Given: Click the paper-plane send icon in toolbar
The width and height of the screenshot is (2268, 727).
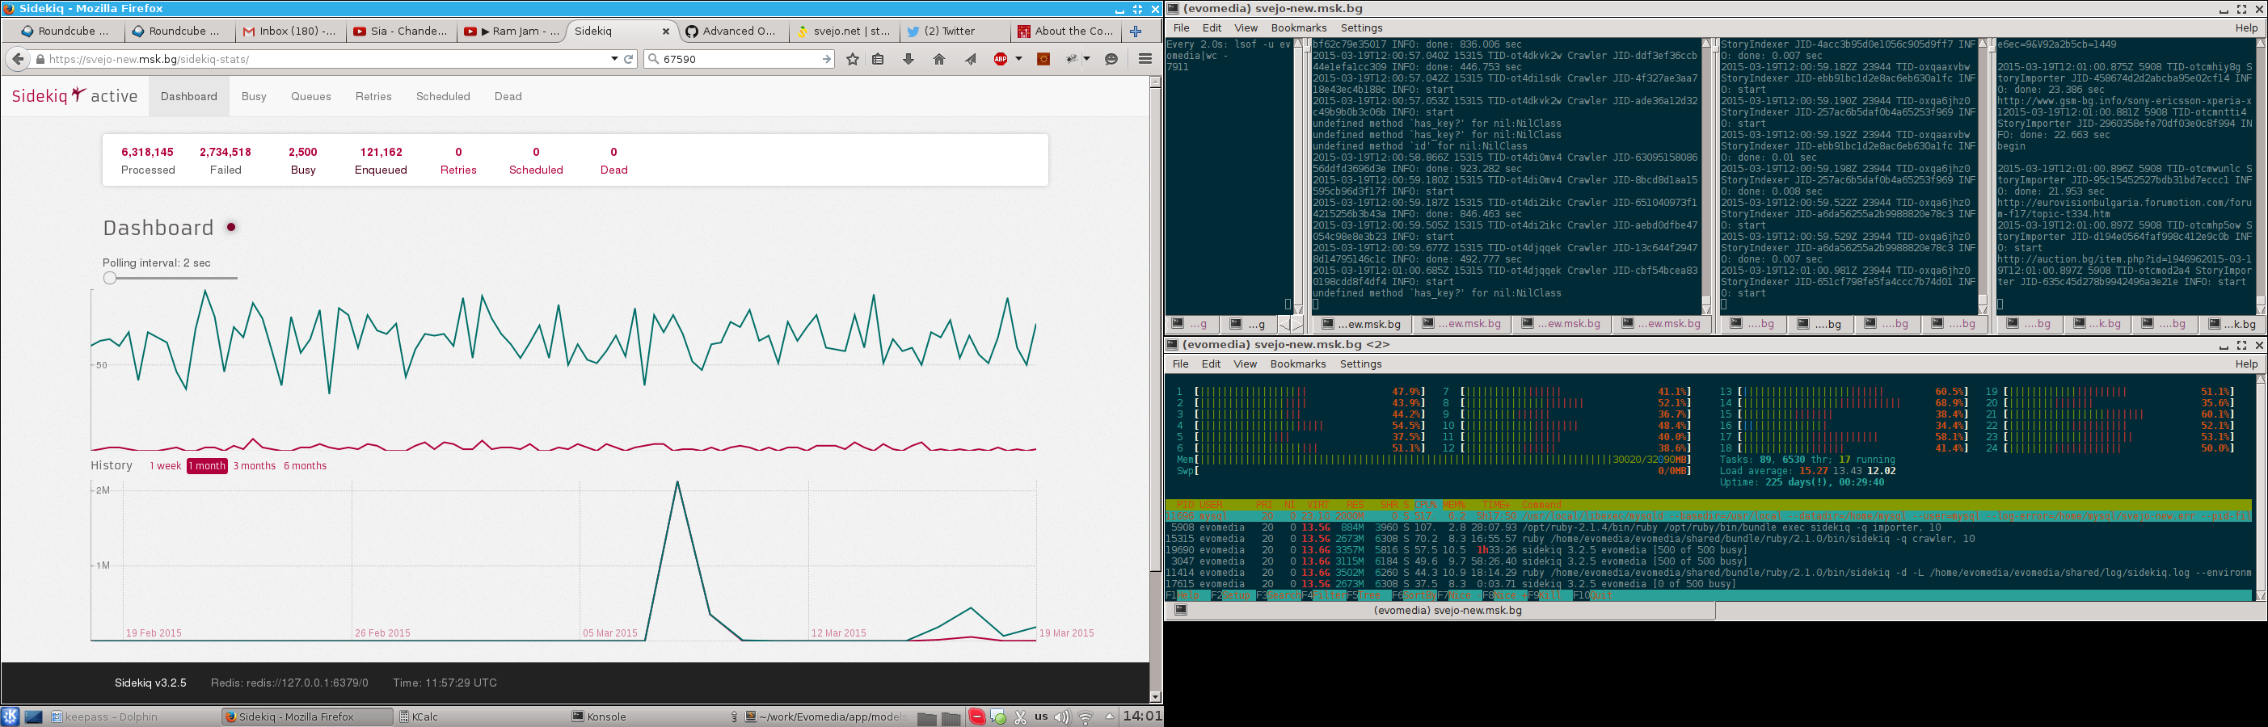Looking at the screenshot, I should point(970,59).
